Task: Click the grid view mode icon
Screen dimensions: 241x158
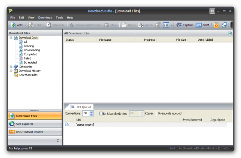Action: (166, 25)
